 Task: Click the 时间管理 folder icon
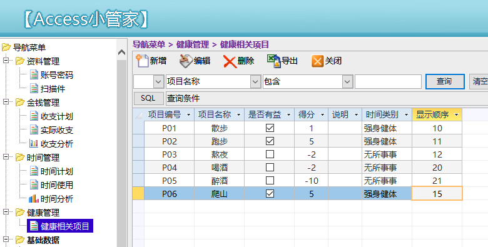point(20,158)
